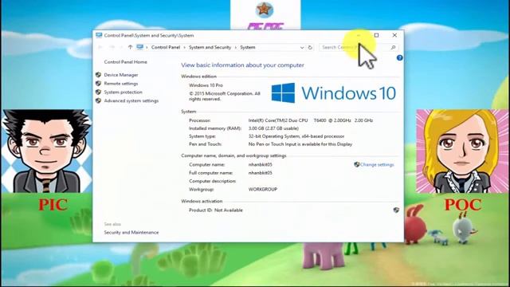Click the Computer name value nhanbkit05
This screenshot has height=287, width=510.
pyautogui.click(x=261, y=165)
